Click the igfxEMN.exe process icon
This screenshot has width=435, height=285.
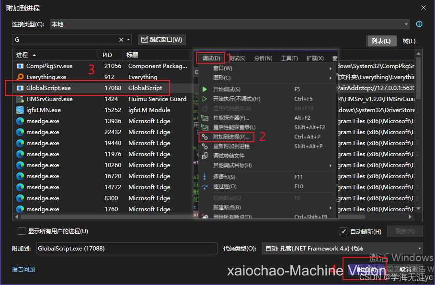[x=20, y=110]
